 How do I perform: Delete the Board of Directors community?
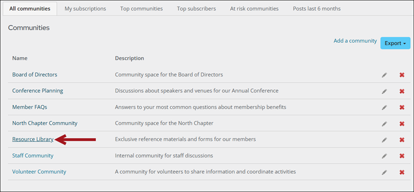402,75
